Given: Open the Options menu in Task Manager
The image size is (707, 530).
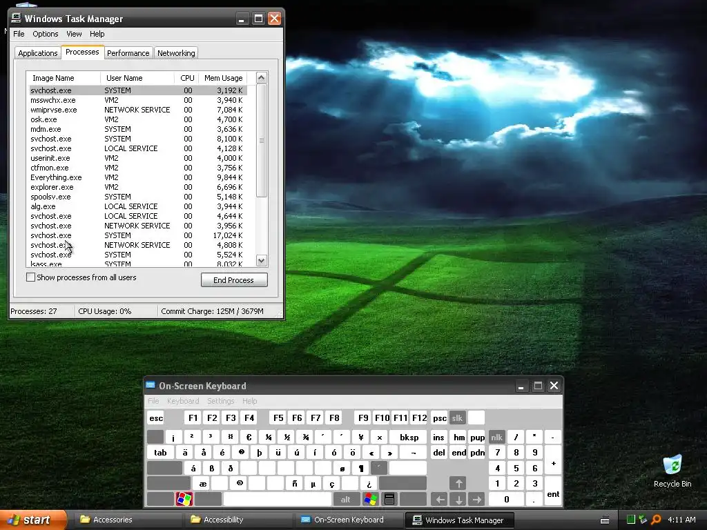Looking at the screenshot, I should coord(45,34).
